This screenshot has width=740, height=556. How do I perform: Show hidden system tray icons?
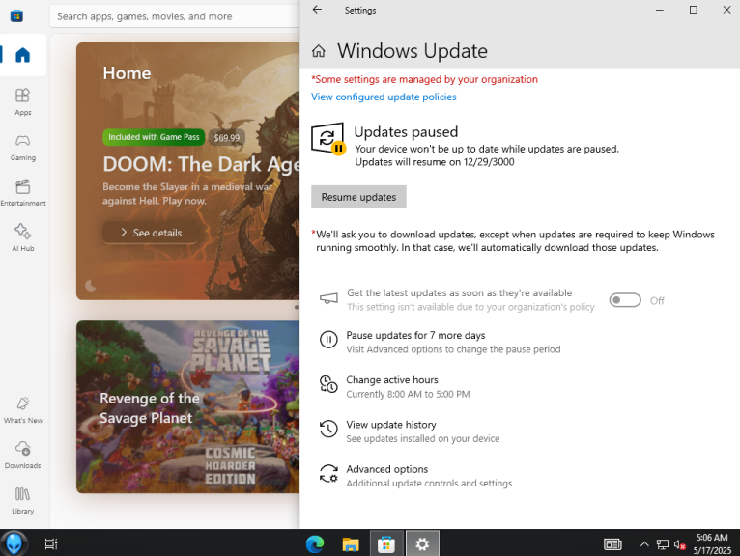[644, 544]
